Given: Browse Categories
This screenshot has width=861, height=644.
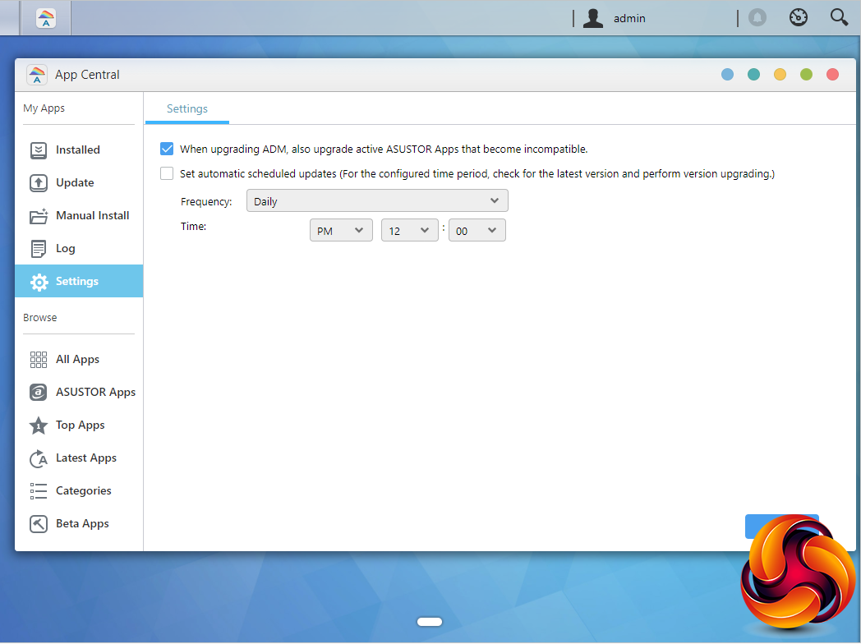Looking at the screenshot, I should pos(79,491).
